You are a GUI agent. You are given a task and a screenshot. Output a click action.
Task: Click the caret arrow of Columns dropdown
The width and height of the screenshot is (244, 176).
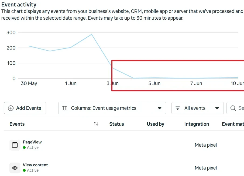coord(160,108)
